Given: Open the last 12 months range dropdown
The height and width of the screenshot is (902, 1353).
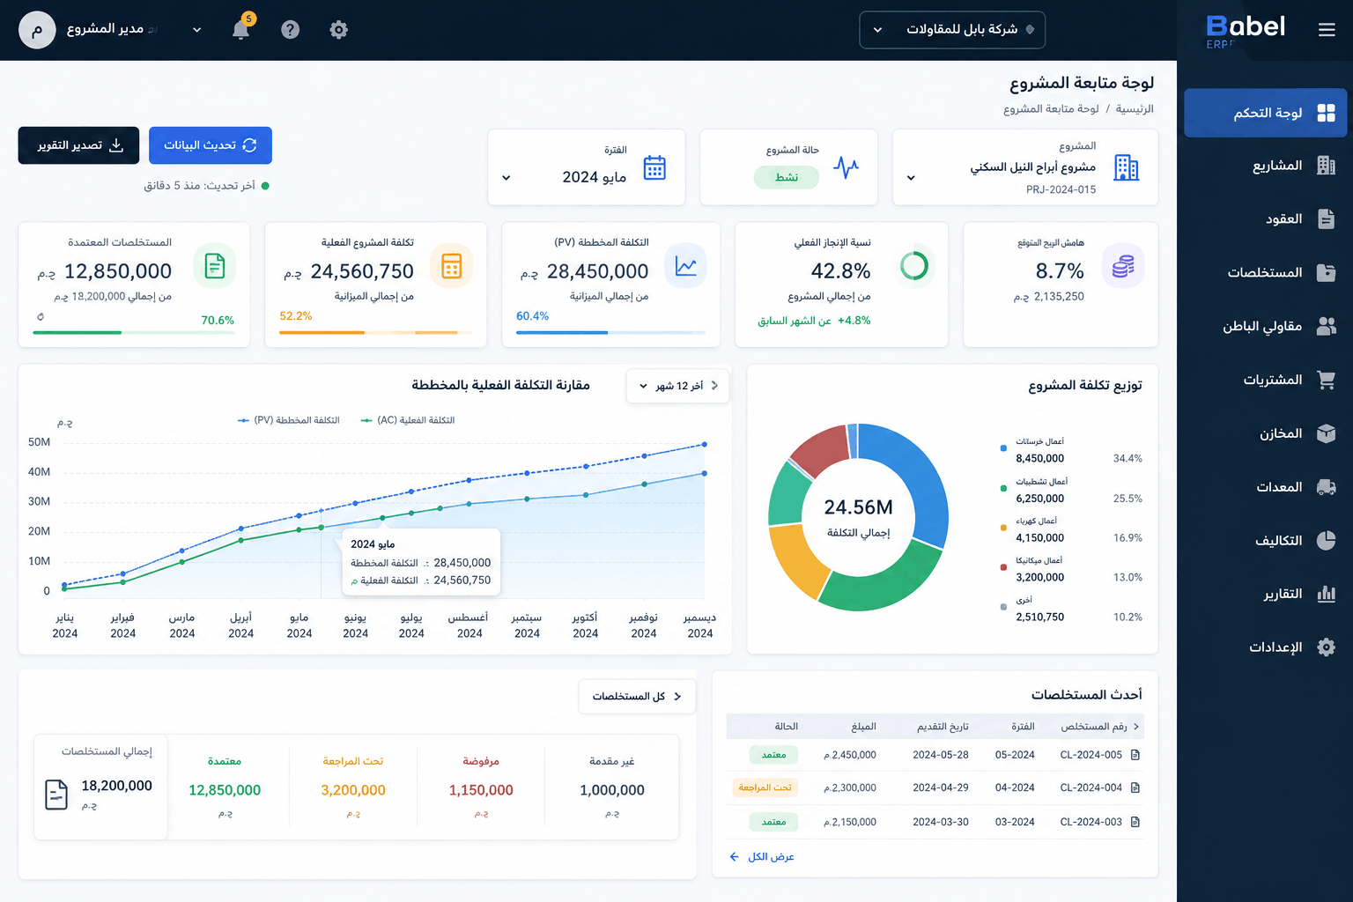Looking at the screenshot, I should pyautogui.click(x=677, y=386).
